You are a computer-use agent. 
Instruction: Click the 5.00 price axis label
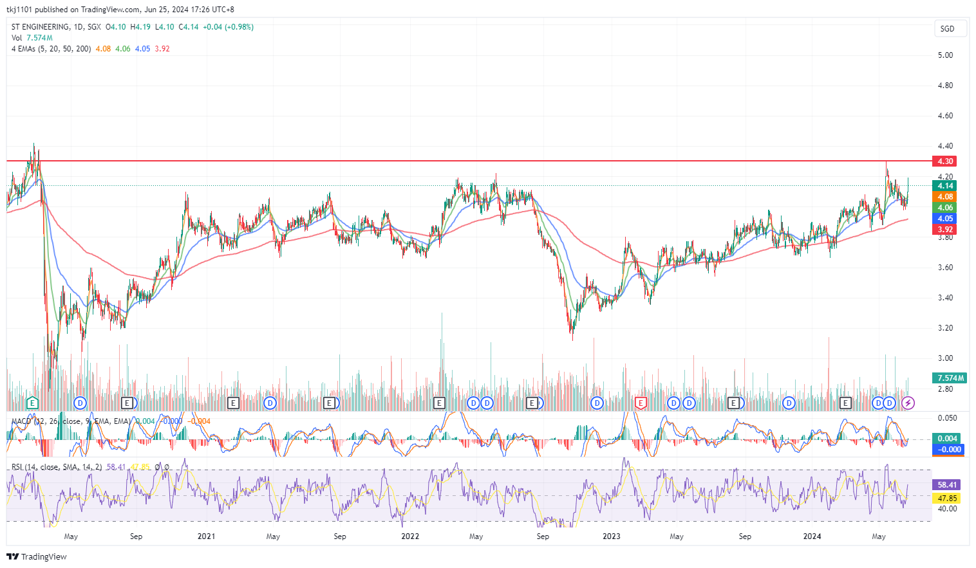click(945, 55)
